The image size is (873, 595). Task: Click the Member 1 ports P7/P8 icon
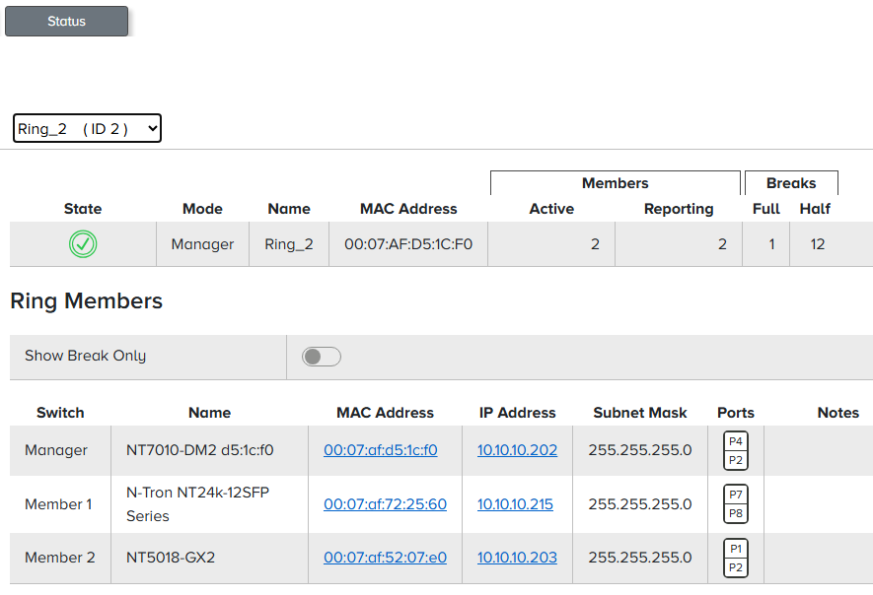click(736, 503)
